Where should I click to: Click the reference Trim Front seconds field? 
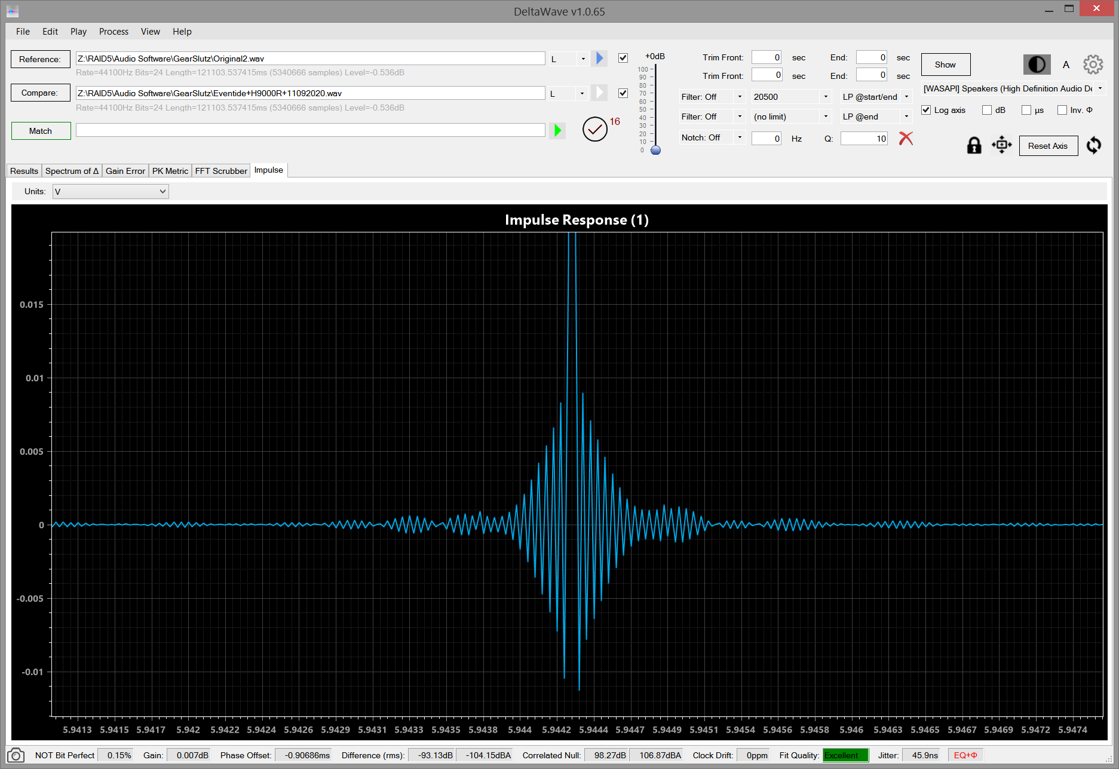(x=767, y=57)
